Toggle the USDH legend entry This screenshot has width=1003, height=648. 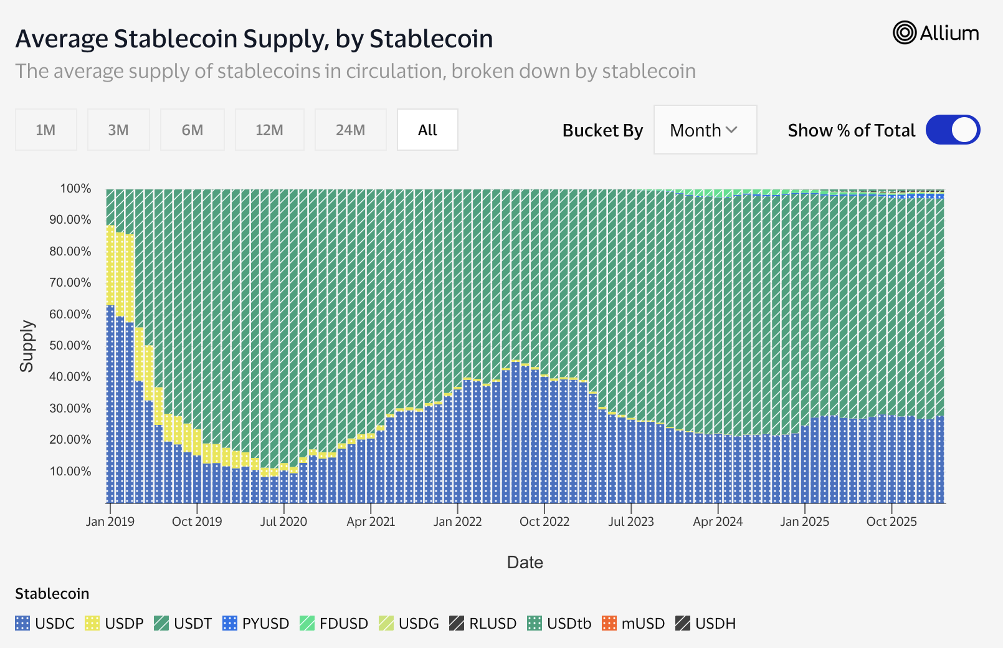pyautogui.click(x=706, y=623)
